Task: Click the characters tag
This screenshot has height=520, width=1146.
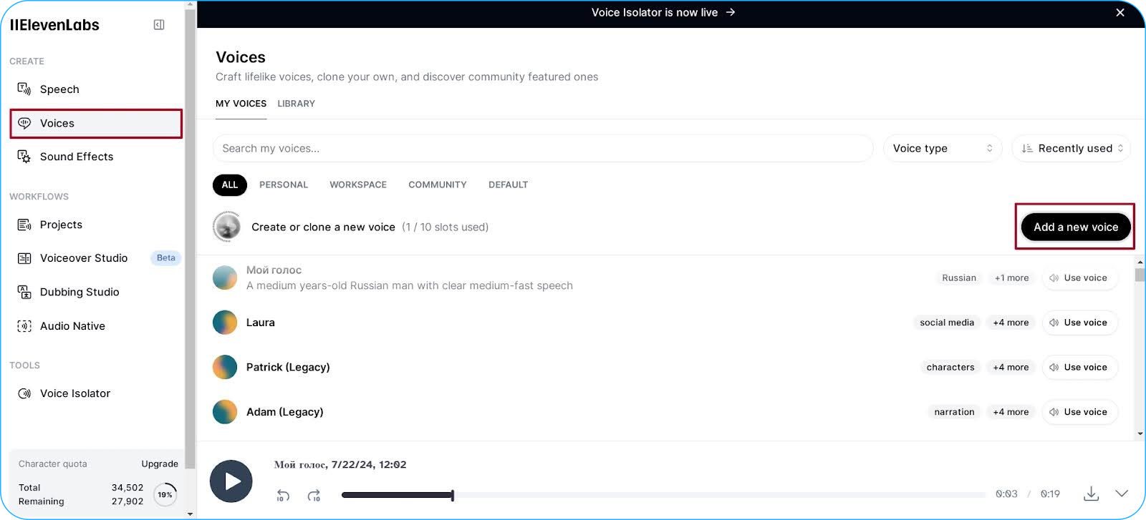Action: 950,367
